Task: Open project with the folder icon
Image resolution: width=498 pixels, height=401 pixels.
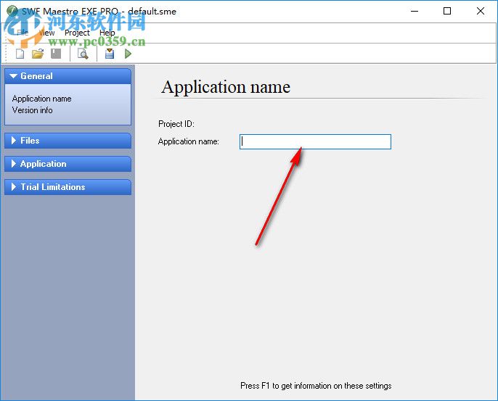Action: (x=38, y=54)
